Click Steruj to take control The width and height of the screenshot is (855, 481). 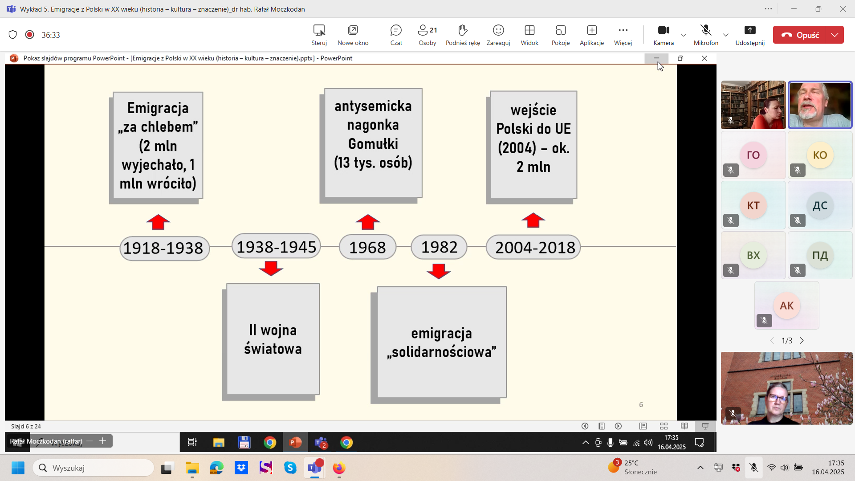pos(319,35)
